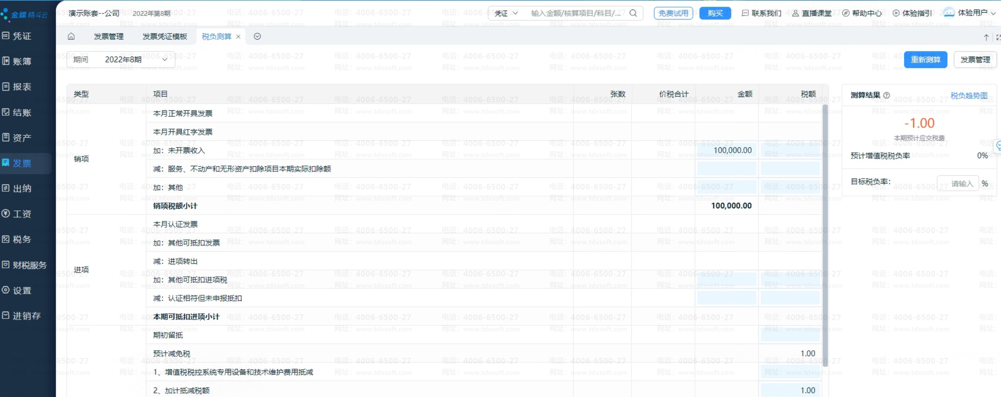Viewport: 1001px width, 397px height.
Task: Click the 金蝶精斗云 logo
Action: click(x=25, y=15)
